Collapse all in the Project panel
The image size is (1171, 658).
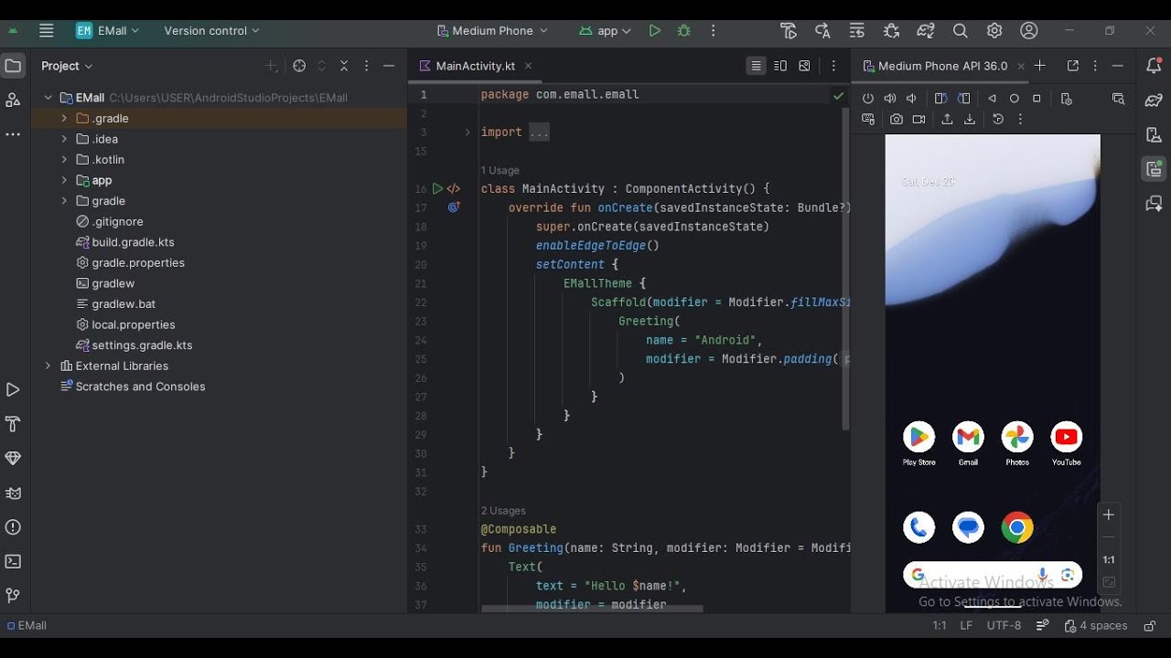click(x=344, y=66)
